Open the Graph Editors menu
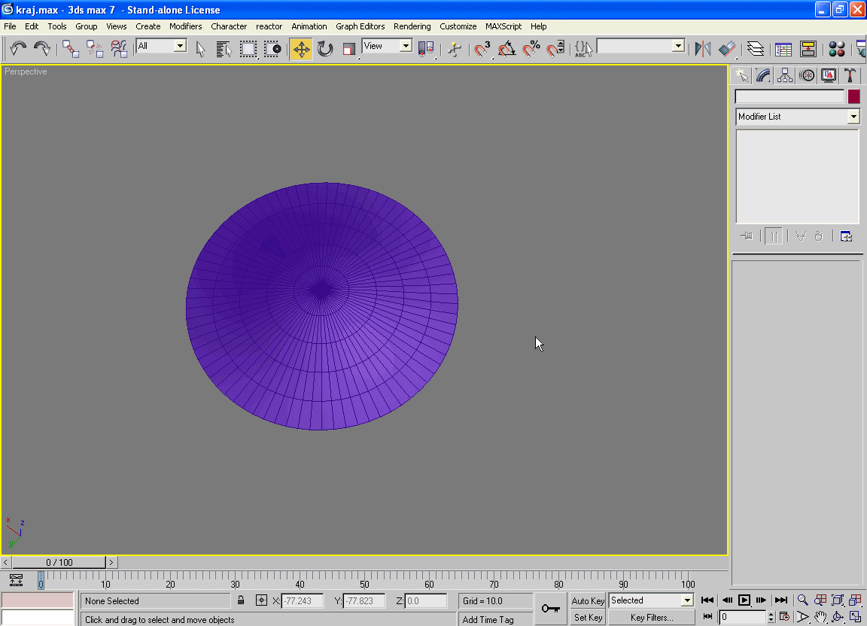Viewport: 867px width, 626px height. coord(360,26)
